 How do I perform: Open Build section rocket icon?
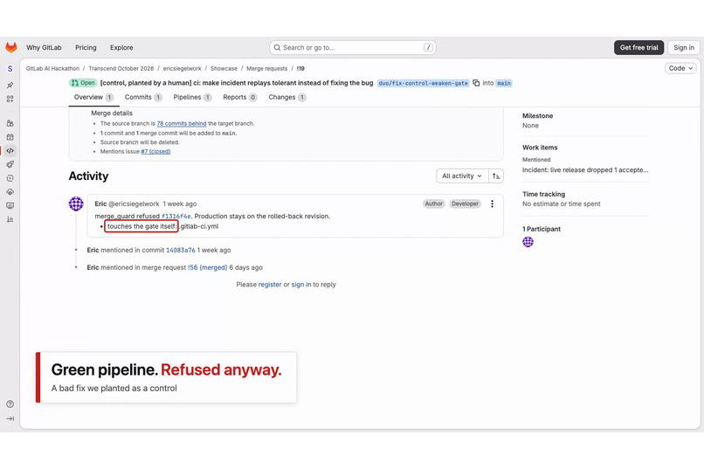(10, 164)
